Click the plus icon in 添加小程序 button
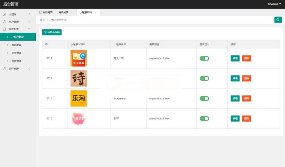Screen dimensions: 285x167 click(x=45, y=32)
